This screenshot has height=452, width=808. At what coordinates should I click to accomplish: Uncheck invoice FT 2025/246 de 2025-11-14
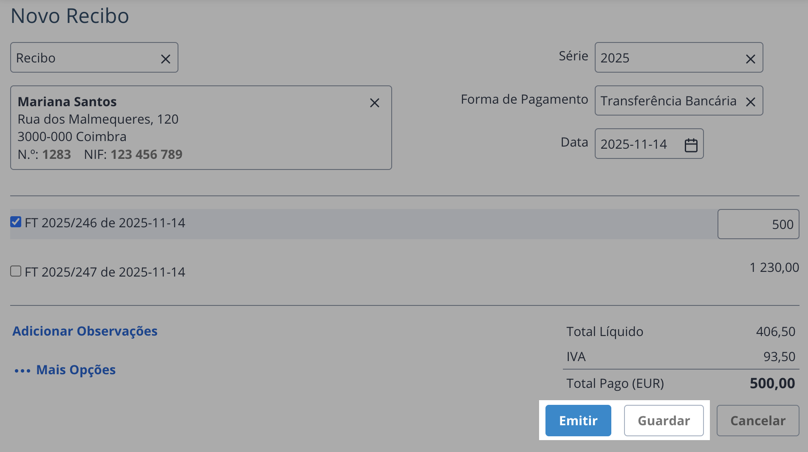(x=15, y=221)
